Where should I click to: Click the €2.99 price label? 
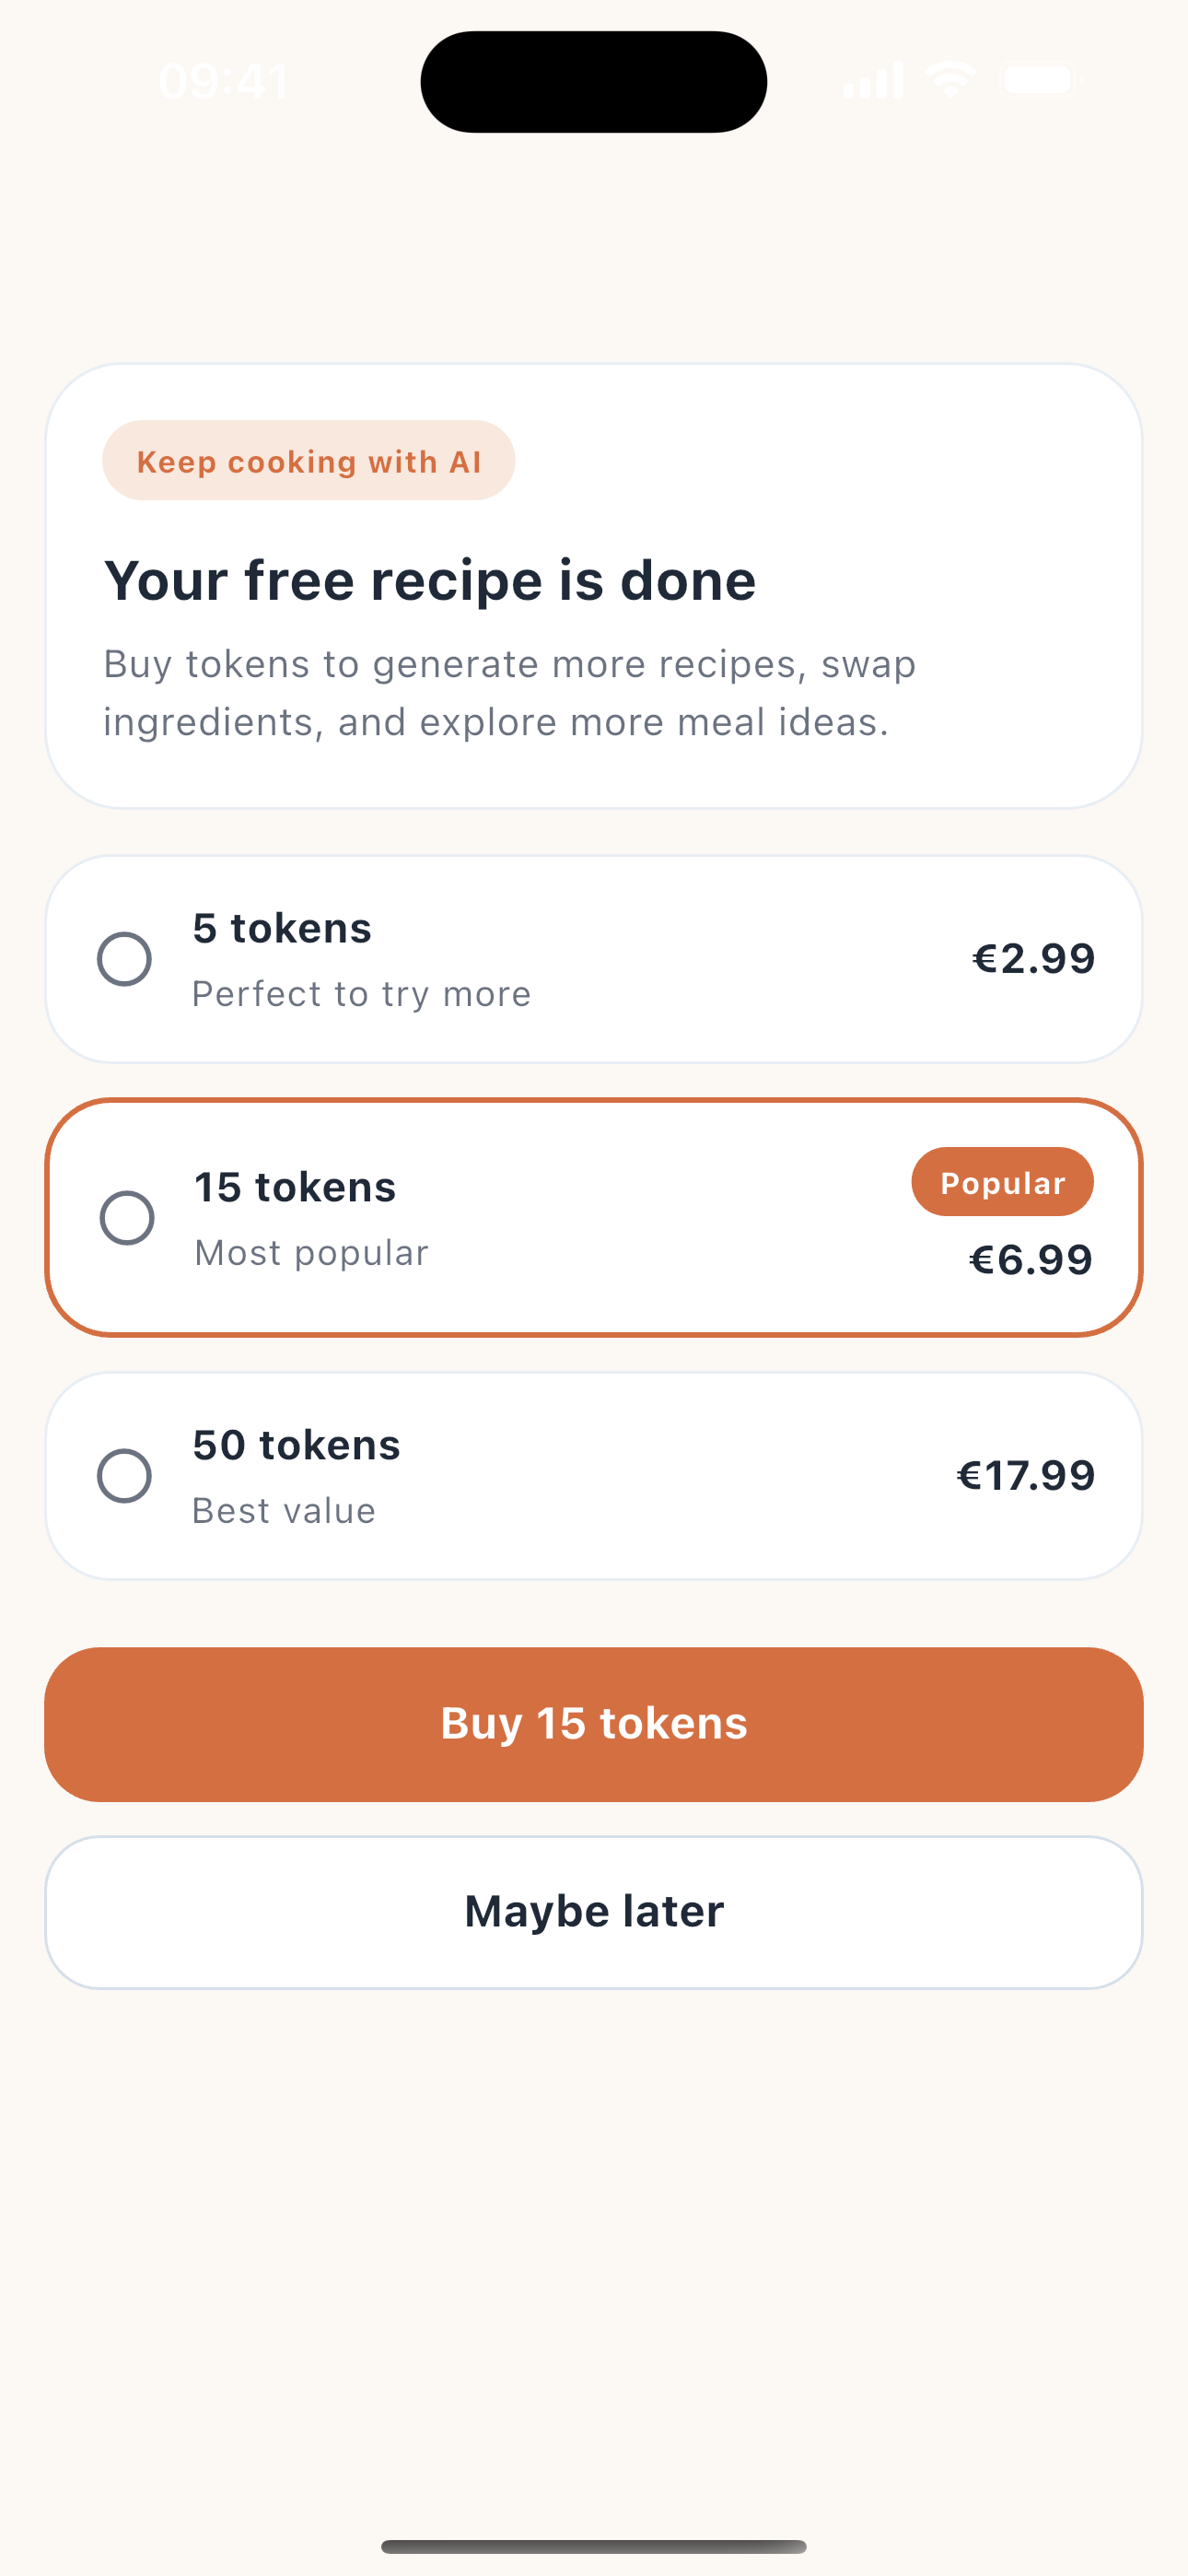click(x=1033, y=959)
